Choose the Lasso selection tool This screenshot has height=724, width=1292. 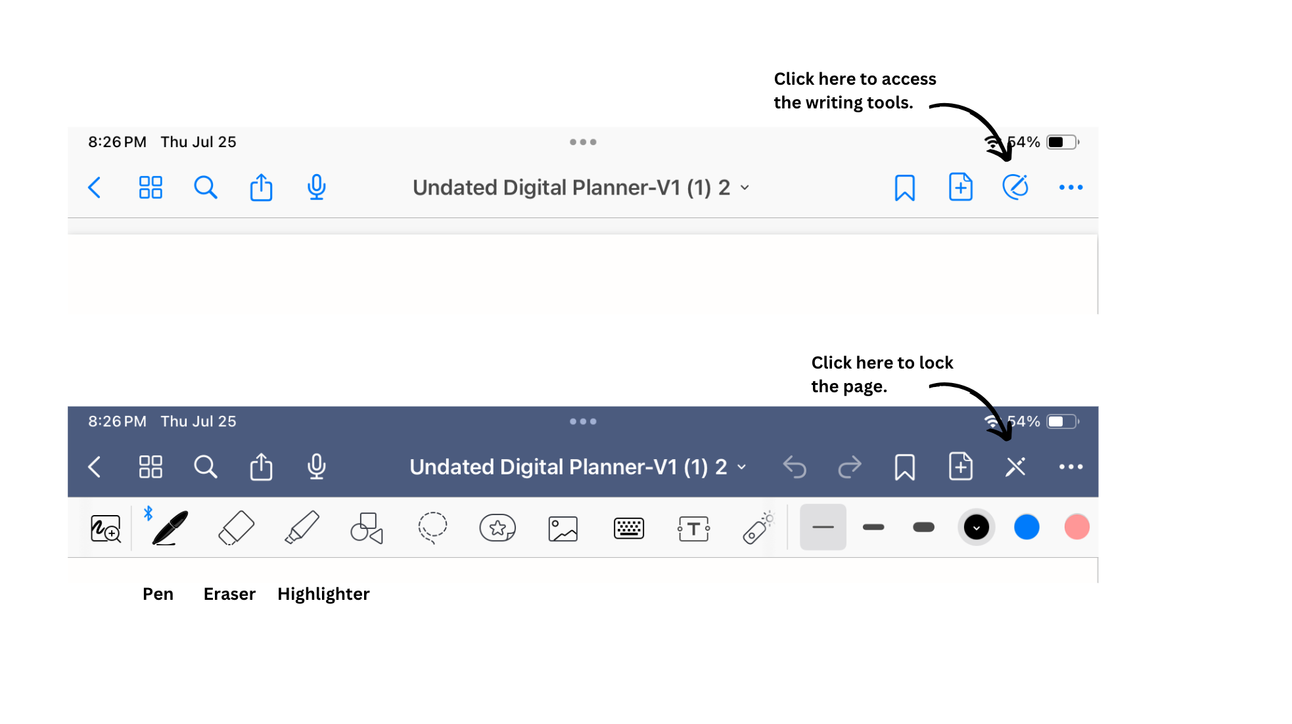coord(432,528)
